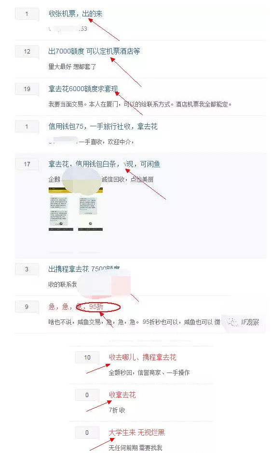The image size is (271, 453).
Task: Open thread 拿去花6000额度求套现
Action: pos(83,89)
